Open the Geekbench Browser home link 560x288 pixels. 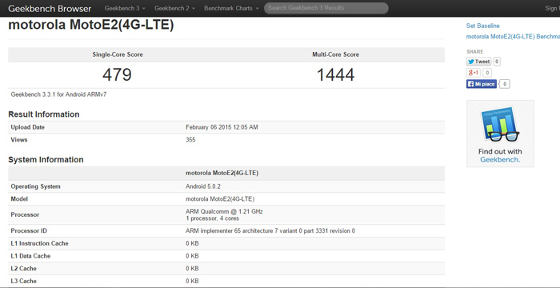(50, 8)
